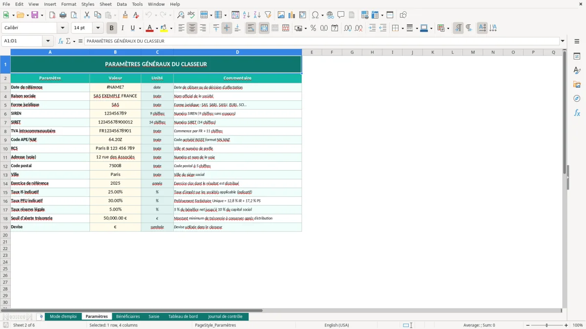Click the Increase Indent icon
586x329 pixels.
[x=372, y=28]
